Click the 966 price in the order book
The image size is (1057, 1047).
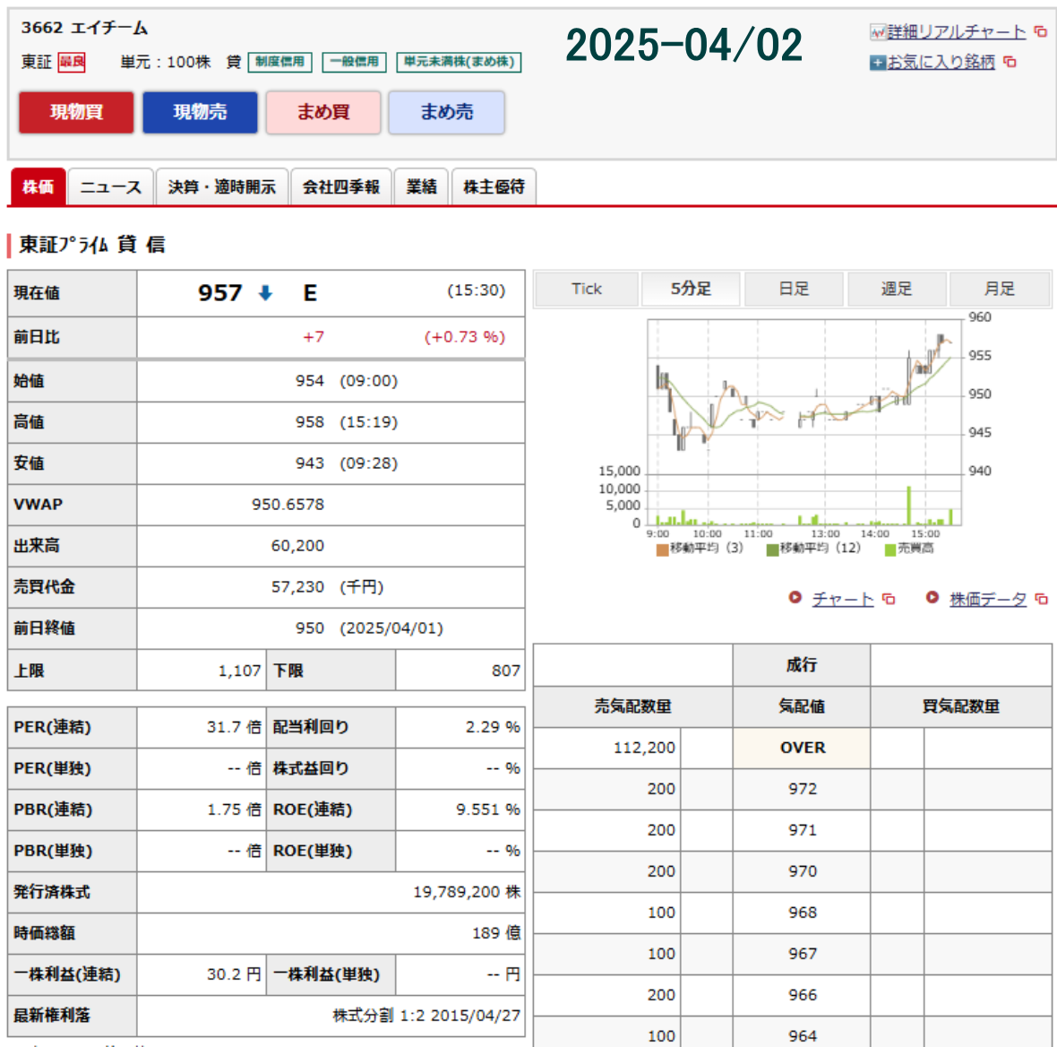802,994
